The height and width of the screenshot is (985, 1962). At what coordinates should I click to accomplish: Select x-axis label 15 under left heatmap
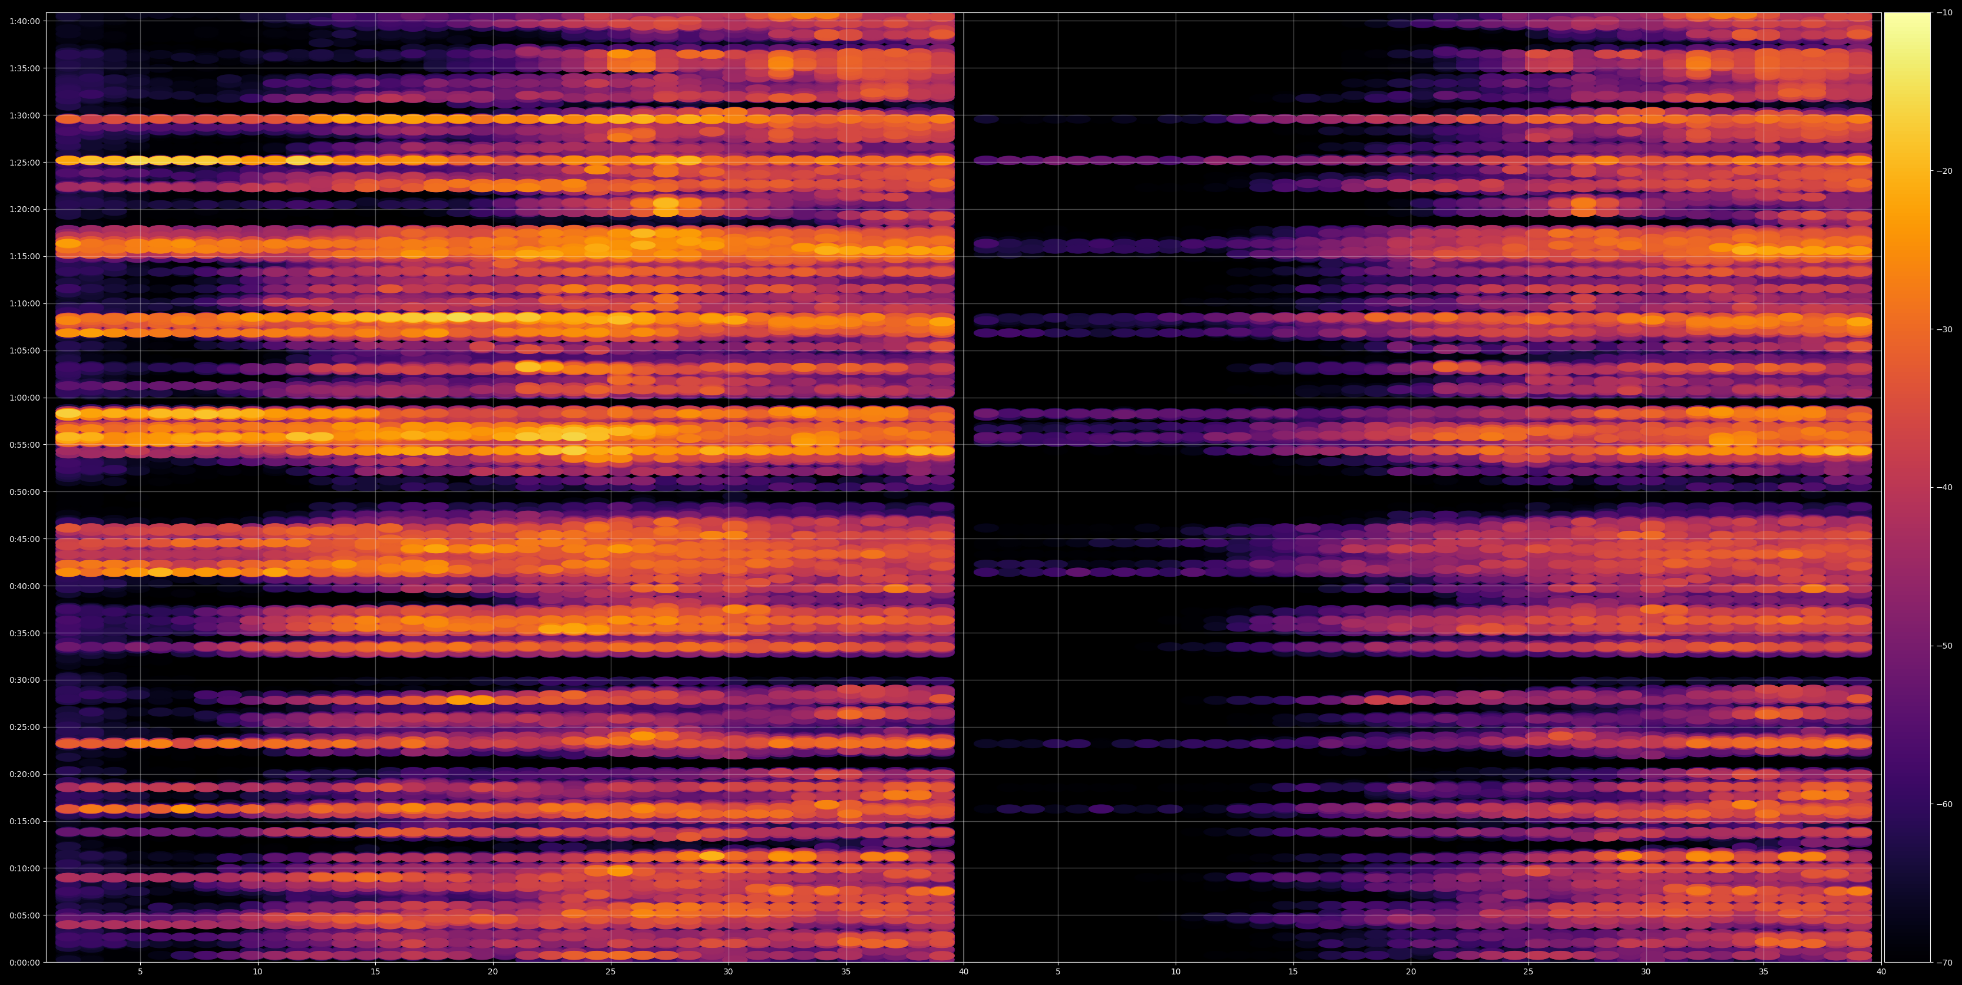click(375, 972)
